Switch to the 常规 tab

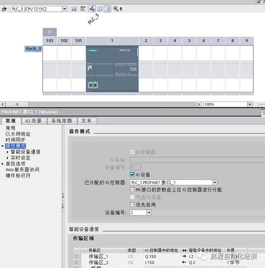(11, 121)
